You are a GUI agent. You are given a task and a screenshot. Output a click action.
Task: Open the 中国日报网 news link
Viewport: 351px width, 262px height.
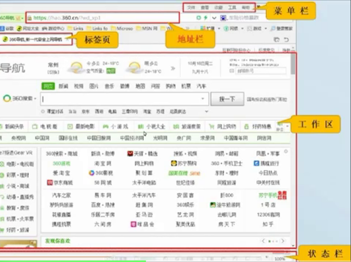click(99, 138)
